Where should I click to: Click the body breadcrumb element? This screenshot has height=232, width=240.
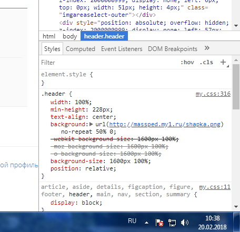tap(70, 36)
